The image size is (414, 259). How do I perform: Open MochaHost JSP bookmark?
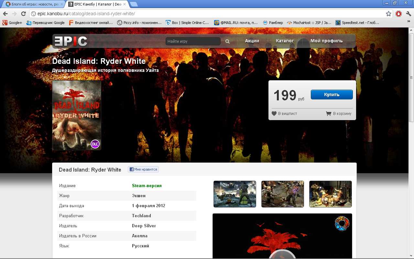(309, 23)
